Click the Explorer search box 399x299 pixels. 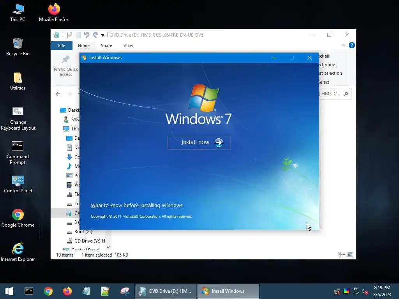click(x=335, y=94)
